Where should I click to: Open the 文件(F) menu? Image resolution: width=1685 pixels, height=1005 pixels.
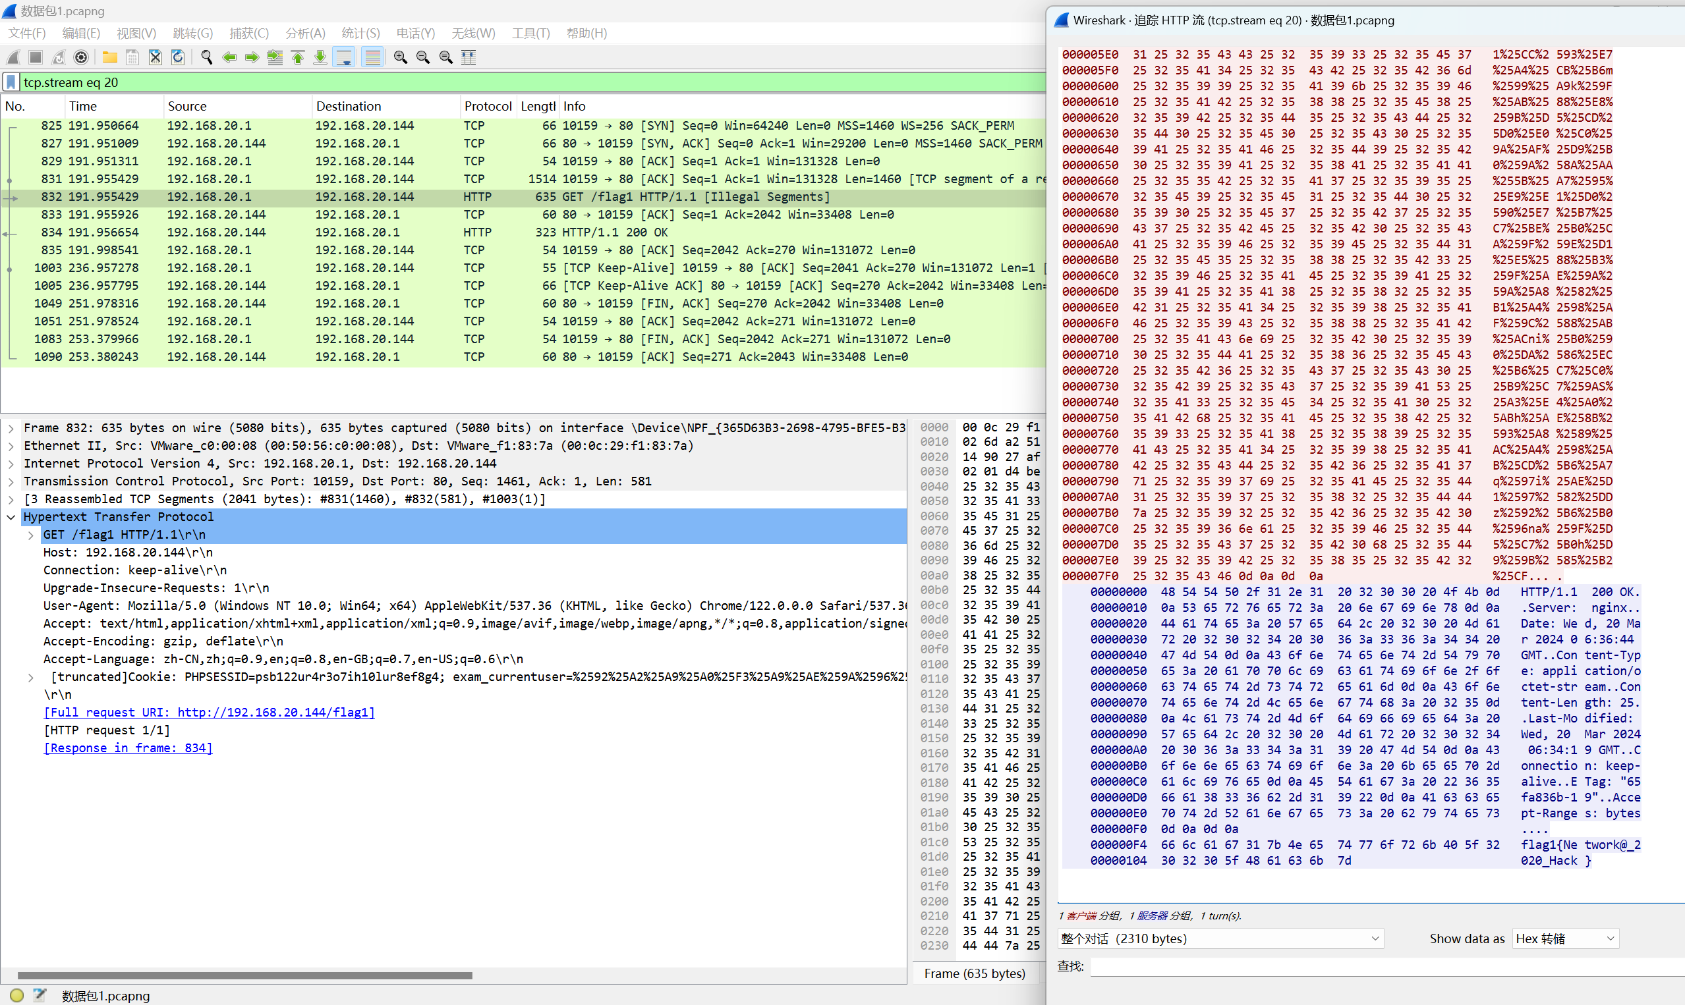coord(27,33)
